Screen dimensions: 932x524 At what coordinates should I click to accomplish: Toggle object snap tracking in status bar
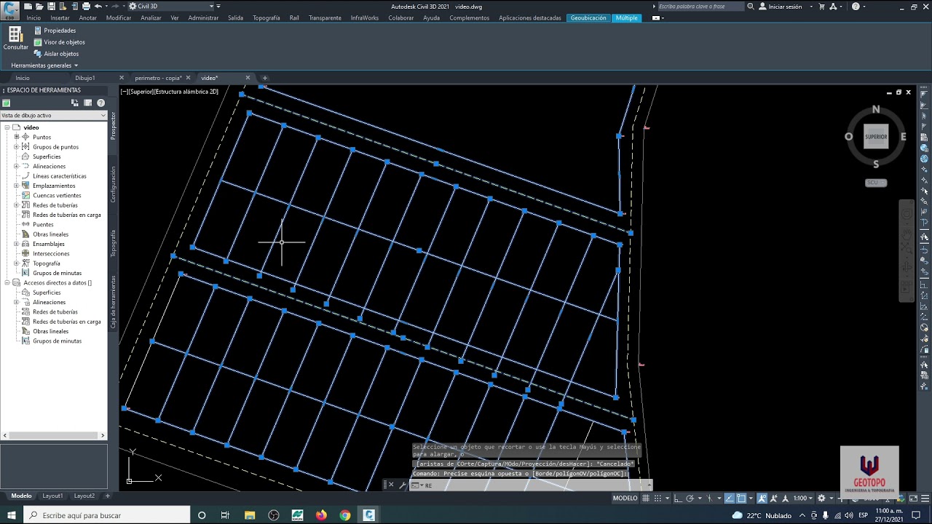click(x=730, y=499)
